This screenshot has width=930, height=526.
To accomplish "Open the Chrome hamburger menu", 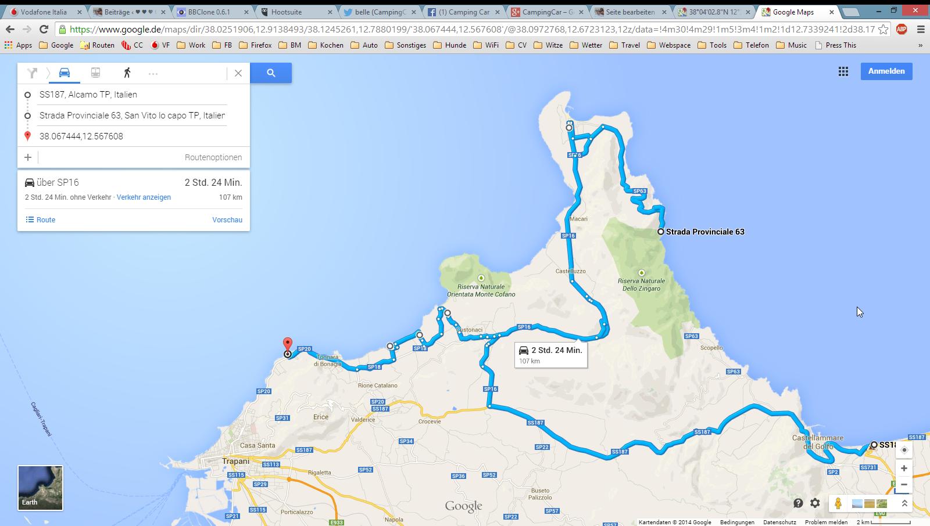I will coord(920,29).
